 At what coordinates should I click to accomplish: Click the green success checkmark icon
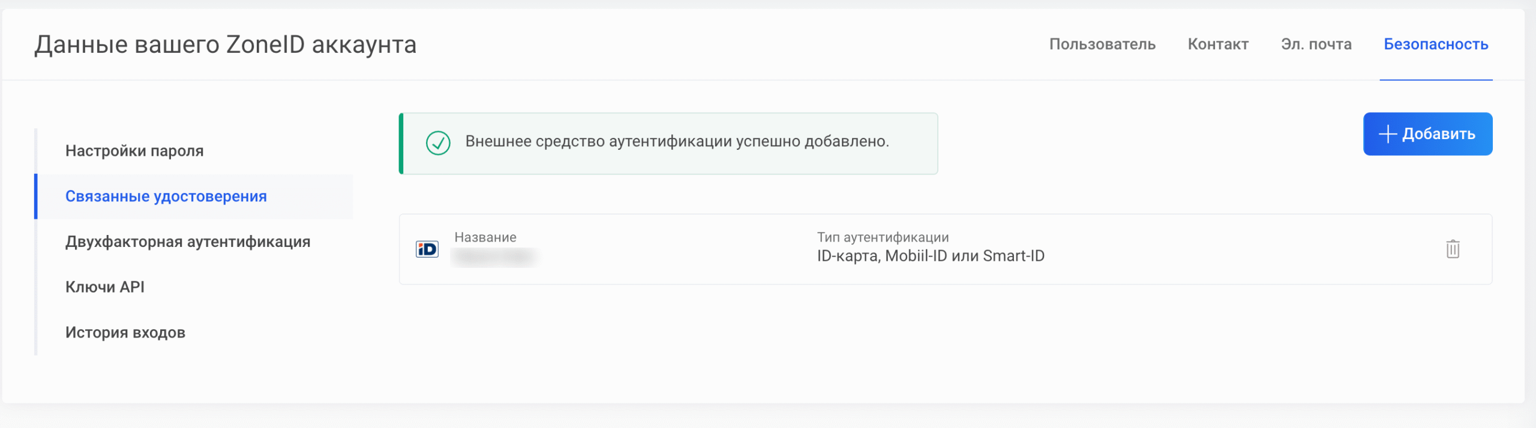pyautogui.click(x=438, y=143)
